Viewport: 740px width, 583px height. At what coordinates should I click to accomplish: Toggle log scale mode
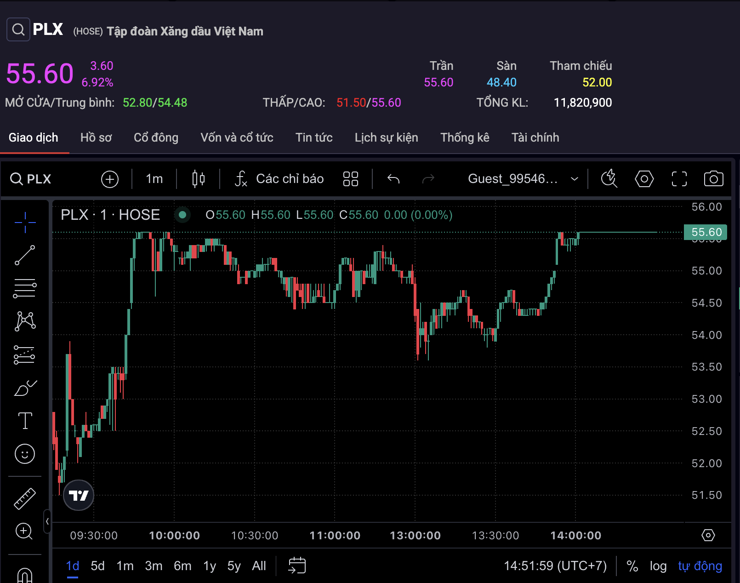658,566
